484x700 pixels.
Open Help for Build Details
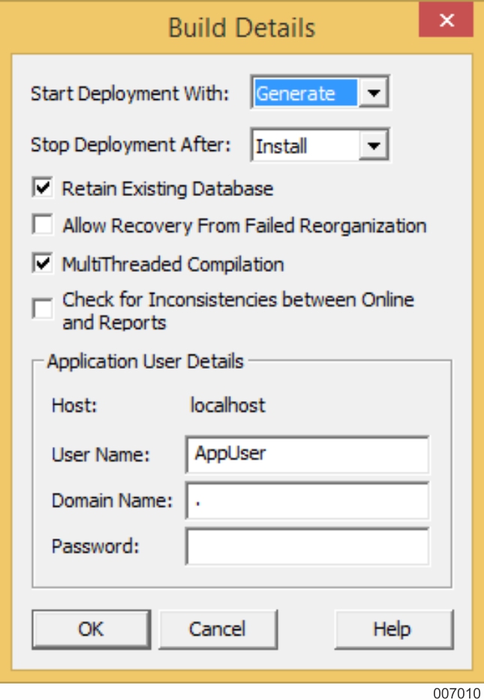point(394,629)
